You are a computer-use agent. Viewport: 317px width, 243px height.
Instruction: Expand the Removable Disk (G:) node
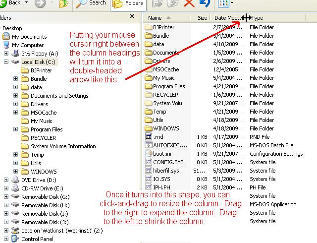[6, 197]
